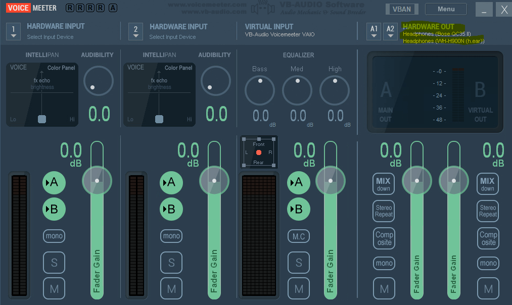
Task: Click the High equalizer knob
Action: coord(335,90)
